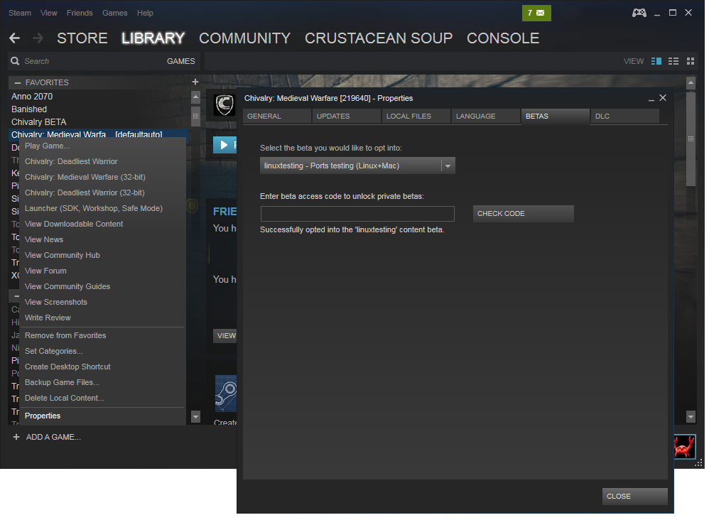Image resolution: width=709 pixels, height=520 pixels.
Task: Open the Games menu
Action: pos(115,13)
